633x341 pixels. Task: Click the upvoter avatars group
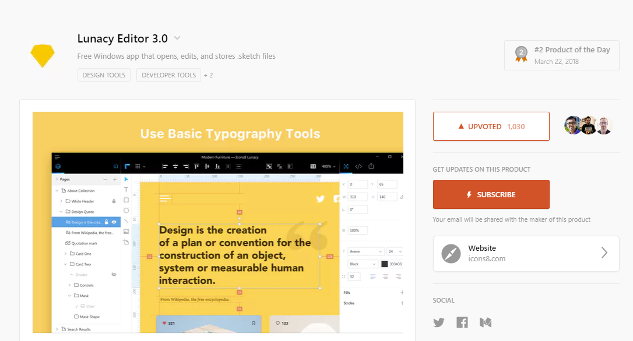588,125
